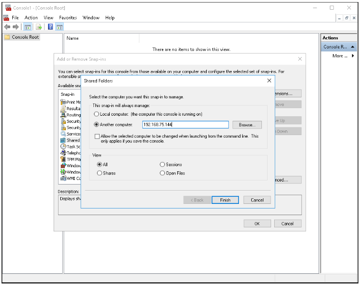The height and width of the screenshot is (287, 362).
Task: Toggle Show/Hide Action Pane toolbar icon
Action: pos(60,27)
